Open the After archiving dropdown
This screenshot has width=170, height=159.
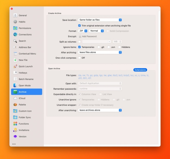click(100, 52)
